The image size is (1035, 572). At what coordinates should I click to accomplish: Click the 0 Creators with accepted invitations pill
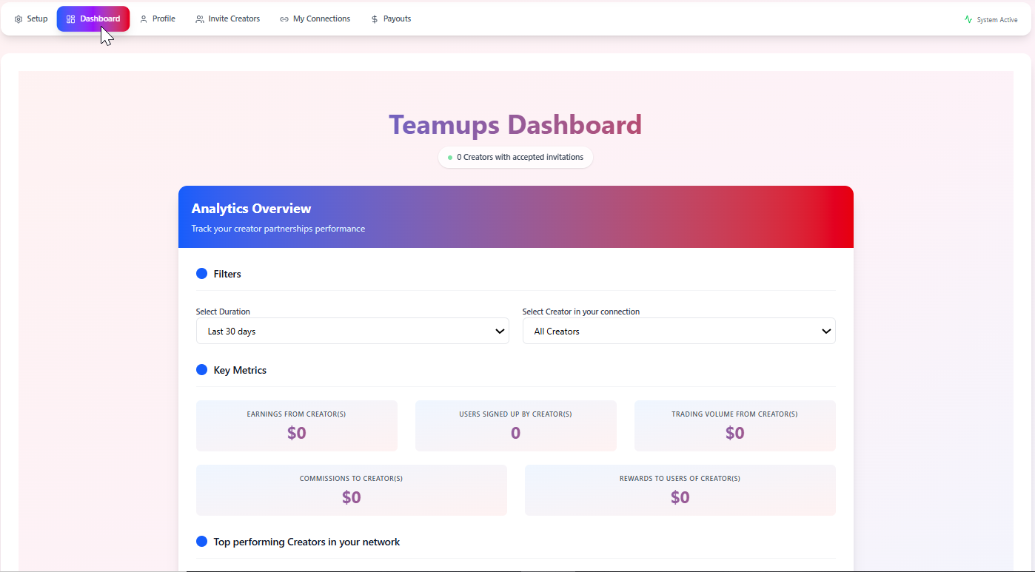pos(515,157)
